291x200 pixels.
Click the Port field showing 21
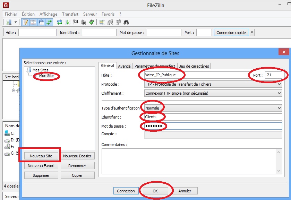pyautogui.click(x=274, y=75)
